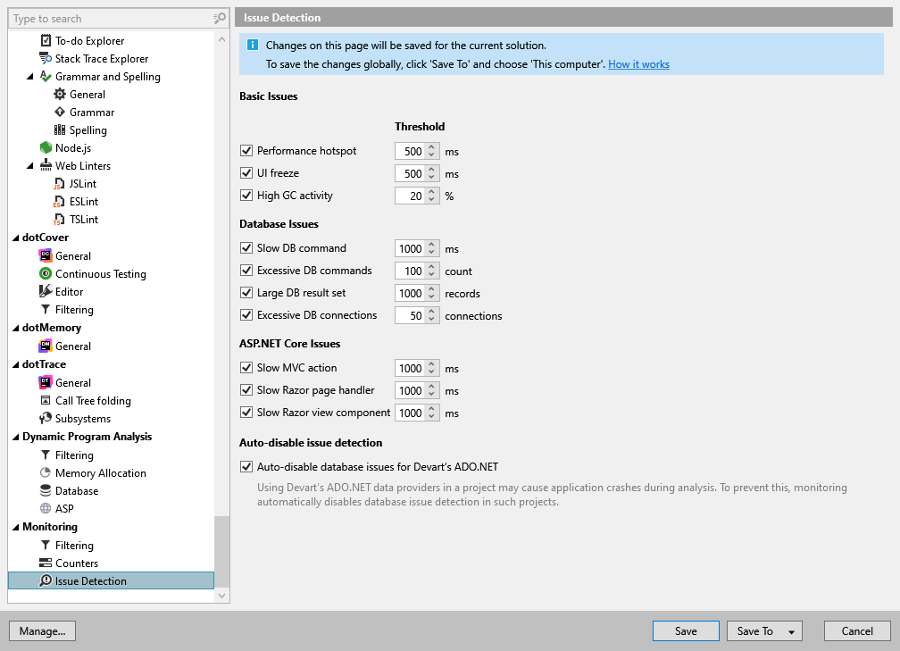The width and height of the screenshot is (900, 651).
Task: Open the Call Tree folding icon
Action: 46,400
